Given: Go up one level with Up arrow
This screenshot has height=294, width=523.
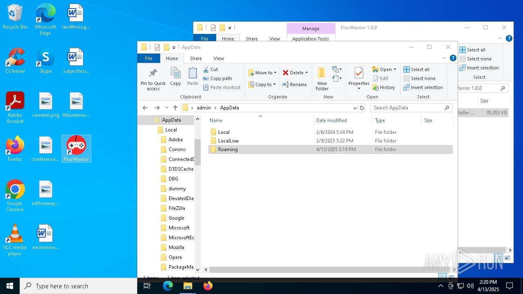Looking at the screenshot, I should coord(175,108).
